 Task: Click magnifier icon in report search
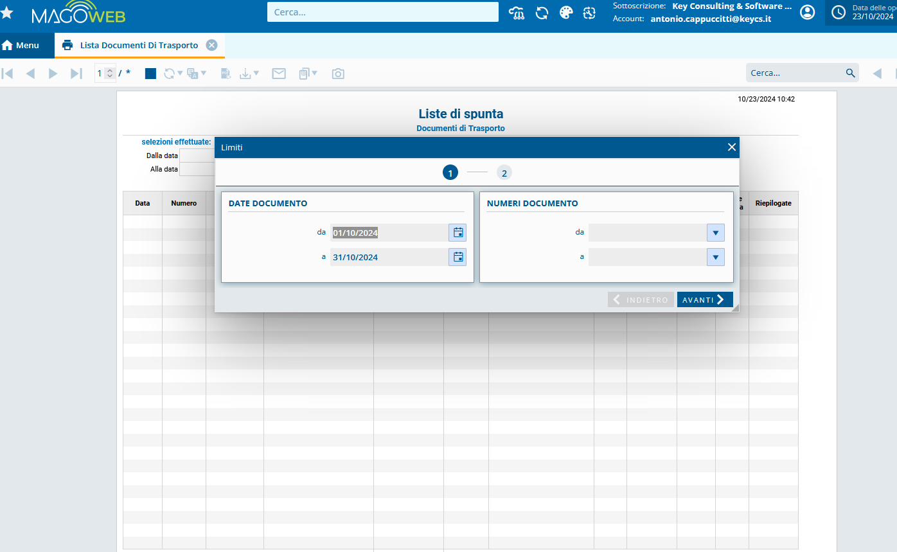point(850,73)
